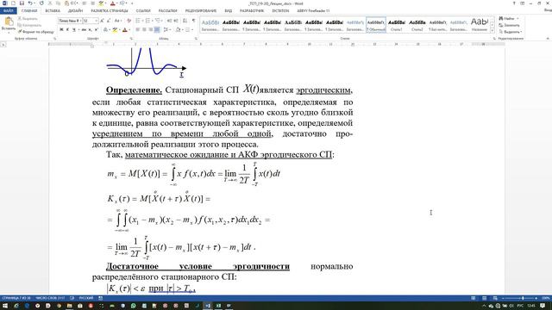Open the font dialog launcher in Шрифт group
Viewport: 552px width, 310px height.
pyautogui.click(x=131, y=38)
